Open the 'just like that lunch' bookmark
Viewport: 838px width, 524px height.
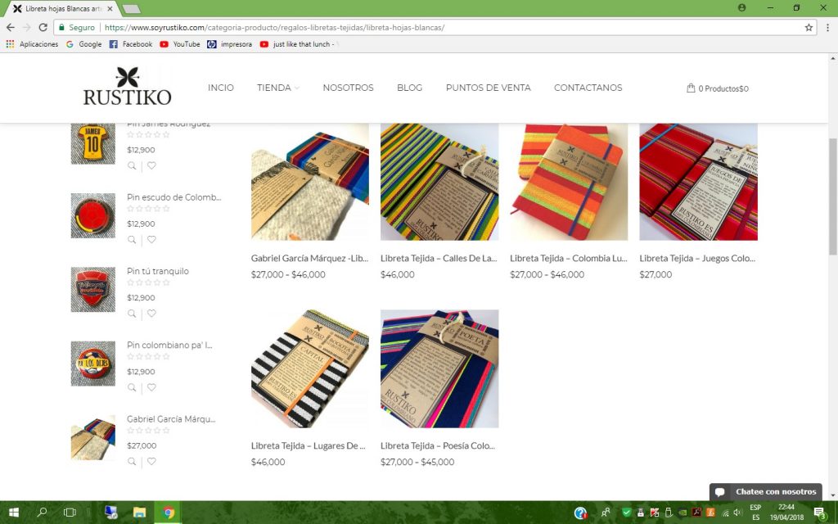(298, 44)
